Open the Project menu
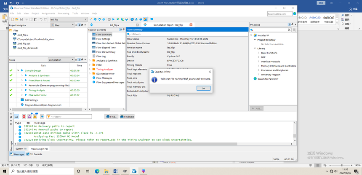The width and height of the screenshot is (362, 175). coord(35,13)
